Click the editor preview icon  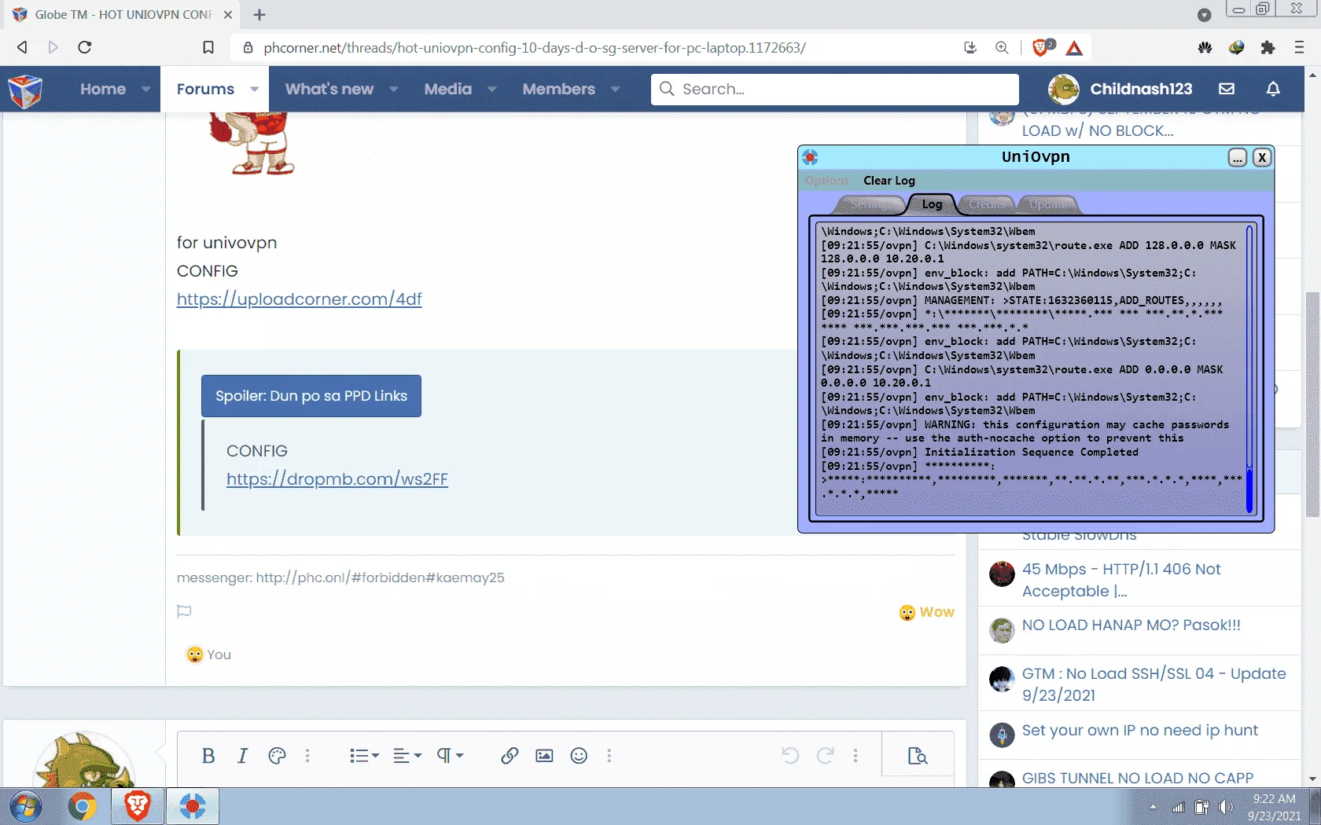pyautogui.click(x=918, y=756)
